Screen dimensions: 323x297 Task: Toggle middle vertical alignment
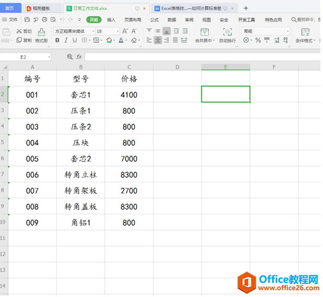tap(158, 31)
